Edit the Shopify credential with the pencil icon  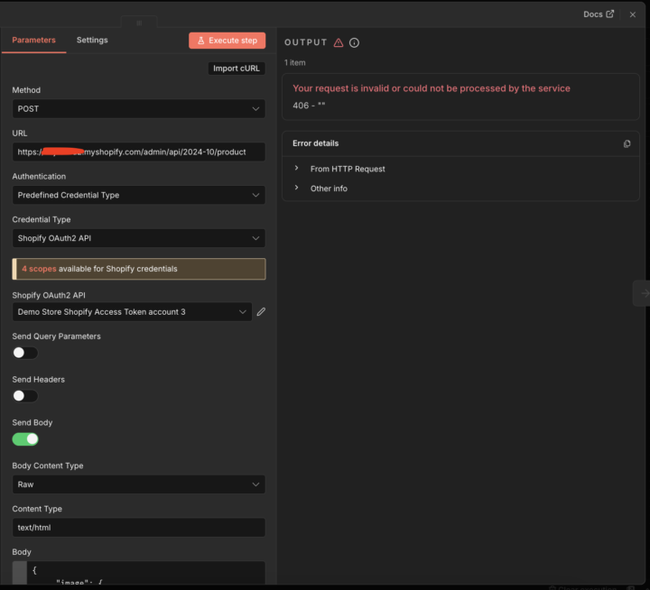click(261, 312)
